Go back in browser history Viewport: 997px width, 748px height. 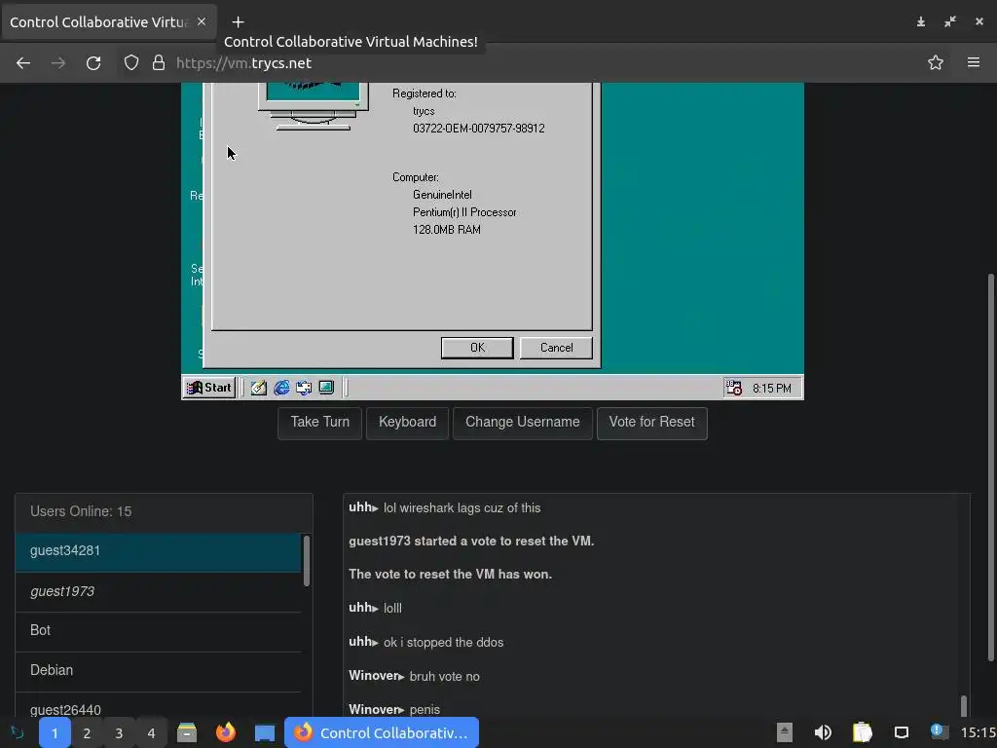pyautogui.click(x=23, y=63)
